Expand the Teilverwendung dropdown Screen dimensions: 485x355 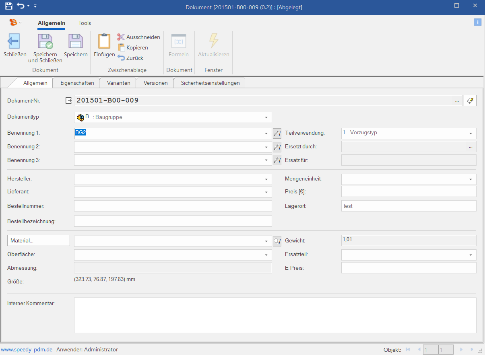(x=471, y=133)
